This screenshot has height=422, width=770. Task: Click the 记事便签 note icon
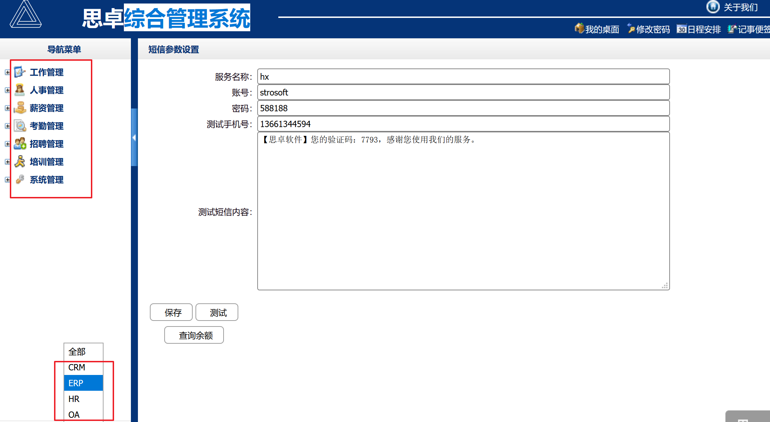pos(732,29)
